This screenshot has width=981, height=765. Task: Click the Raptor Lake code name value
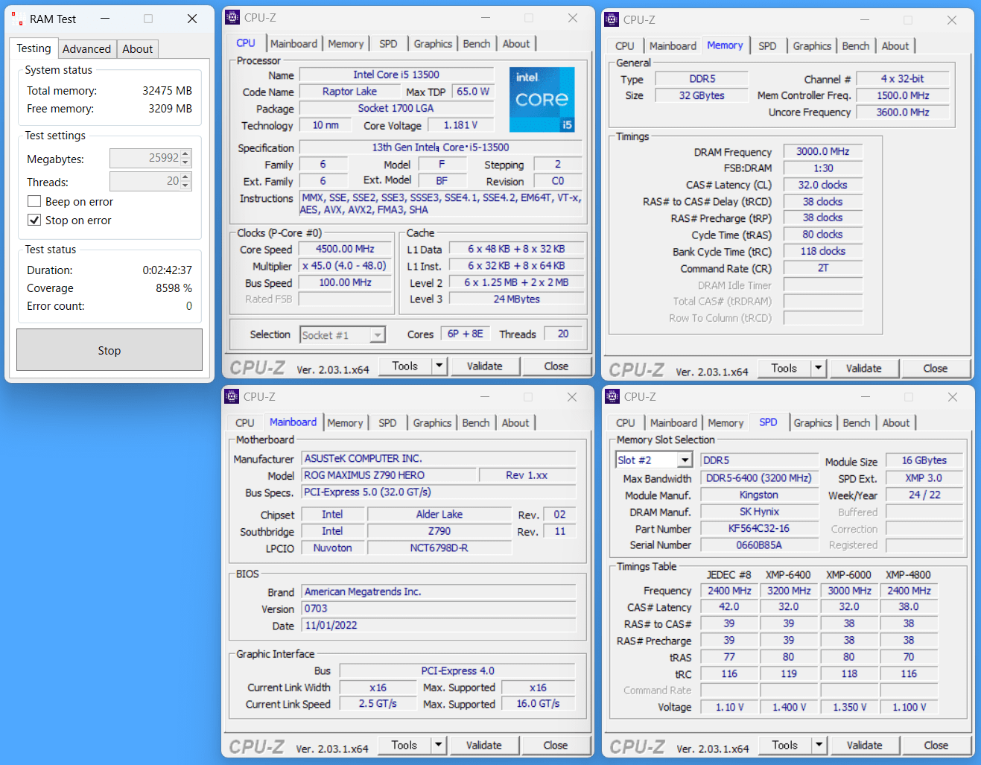(x=349, y=91)
